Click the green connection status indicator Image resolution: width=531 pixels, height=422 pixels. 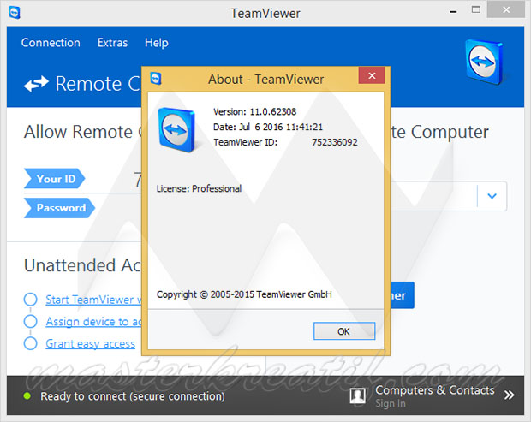click(27, 396)
